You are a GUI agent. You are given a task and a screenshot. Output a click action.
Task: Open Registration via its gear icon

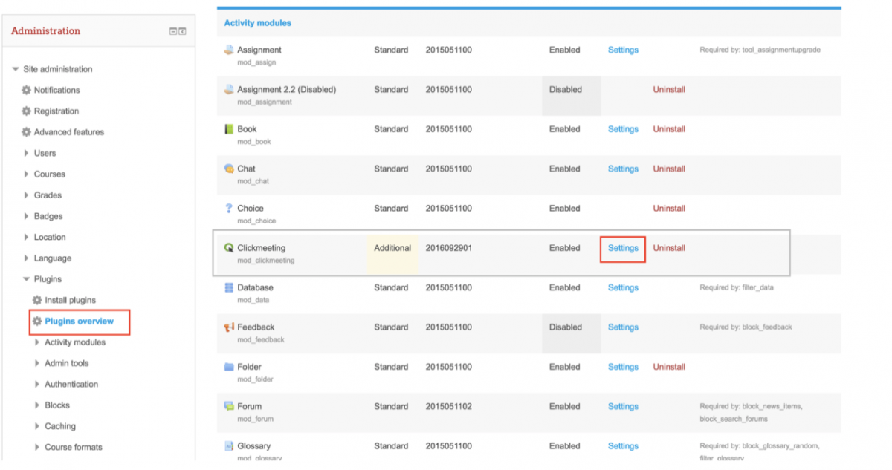[x=25, y=111]
